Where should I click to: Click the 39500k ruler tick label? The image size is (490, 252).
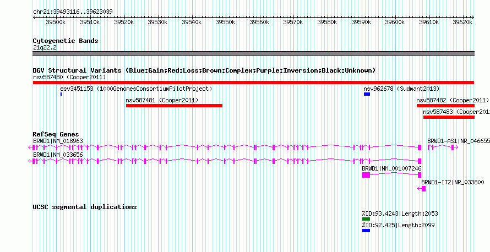pyautogui.click(x=56, y=22)
